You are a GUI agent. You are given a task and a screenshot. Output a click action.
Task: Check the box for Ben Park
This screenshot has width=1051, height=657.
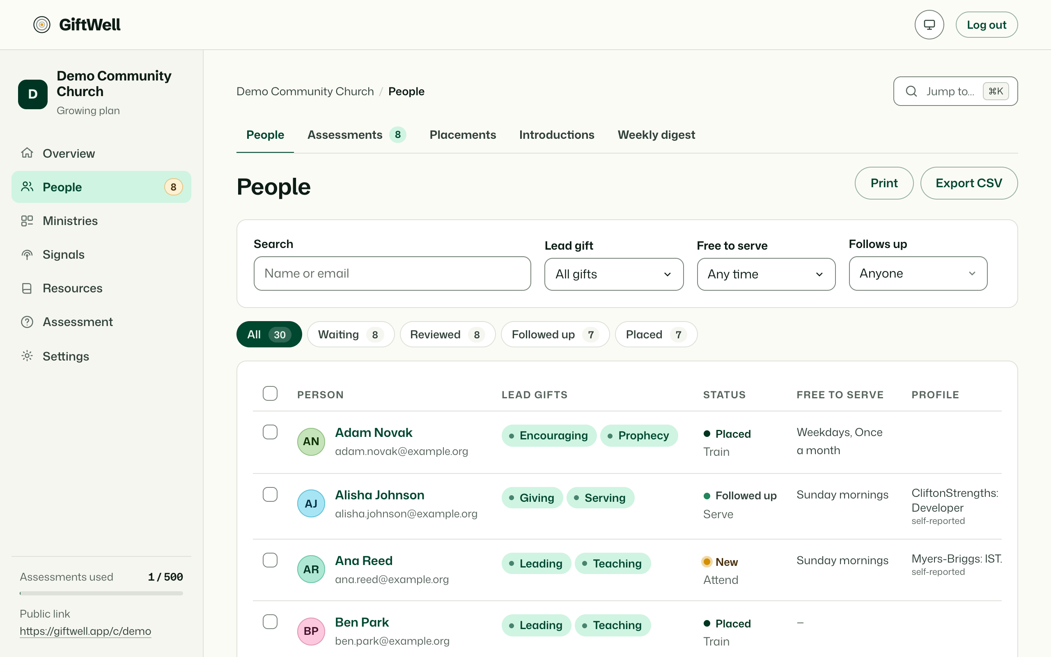coord(270,622)
